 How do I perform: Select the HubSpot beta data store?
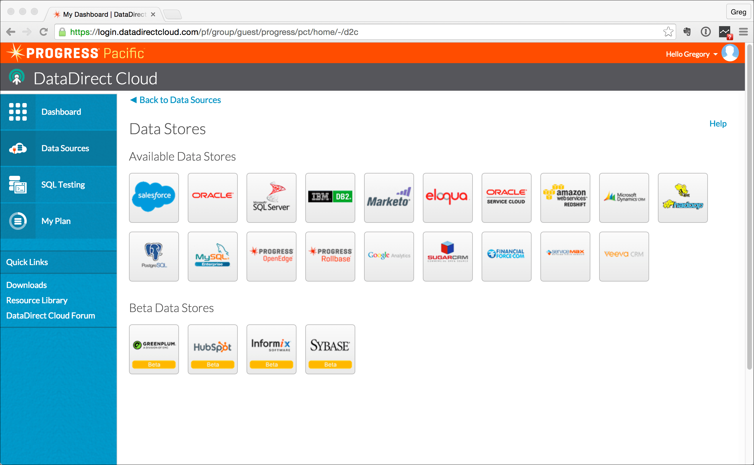[213, 349]
